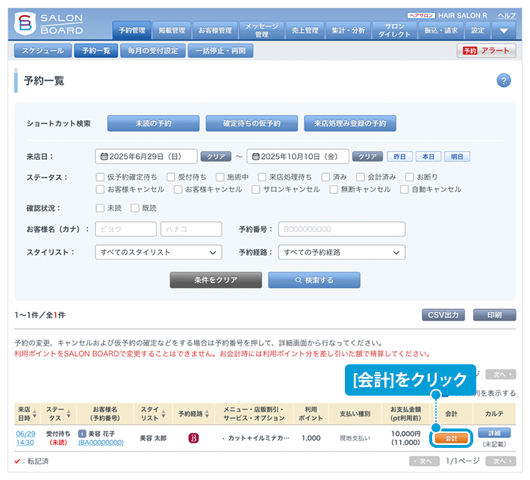The height and width of the screenshot is (480, 530).
Task: Sort by スタイリスト column arrows
Action: pyautogui.click(x=163, y=414)
